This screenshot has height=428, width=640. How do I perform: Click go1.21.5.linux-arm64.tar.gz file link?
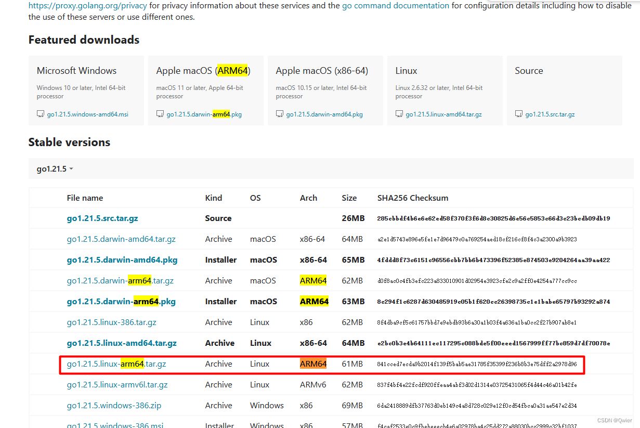pyautogui.click(x=116, y=364)
